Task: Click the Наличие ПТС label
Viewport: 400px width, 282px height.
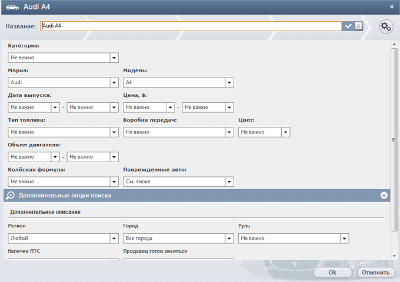Action: pyautogui.click(x=24, y=251)
